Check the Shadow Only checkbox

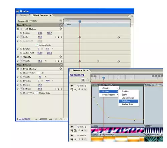point(37,93)
